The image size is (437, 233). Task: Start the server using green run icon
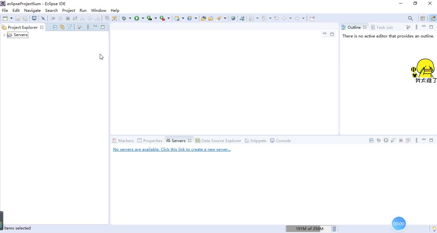point(386,140)
